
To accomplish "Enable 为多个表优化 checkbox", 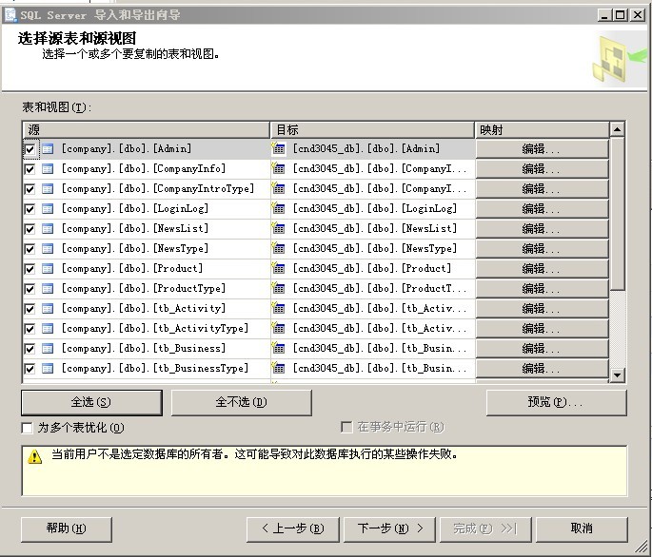I will (x=27, y=428).
